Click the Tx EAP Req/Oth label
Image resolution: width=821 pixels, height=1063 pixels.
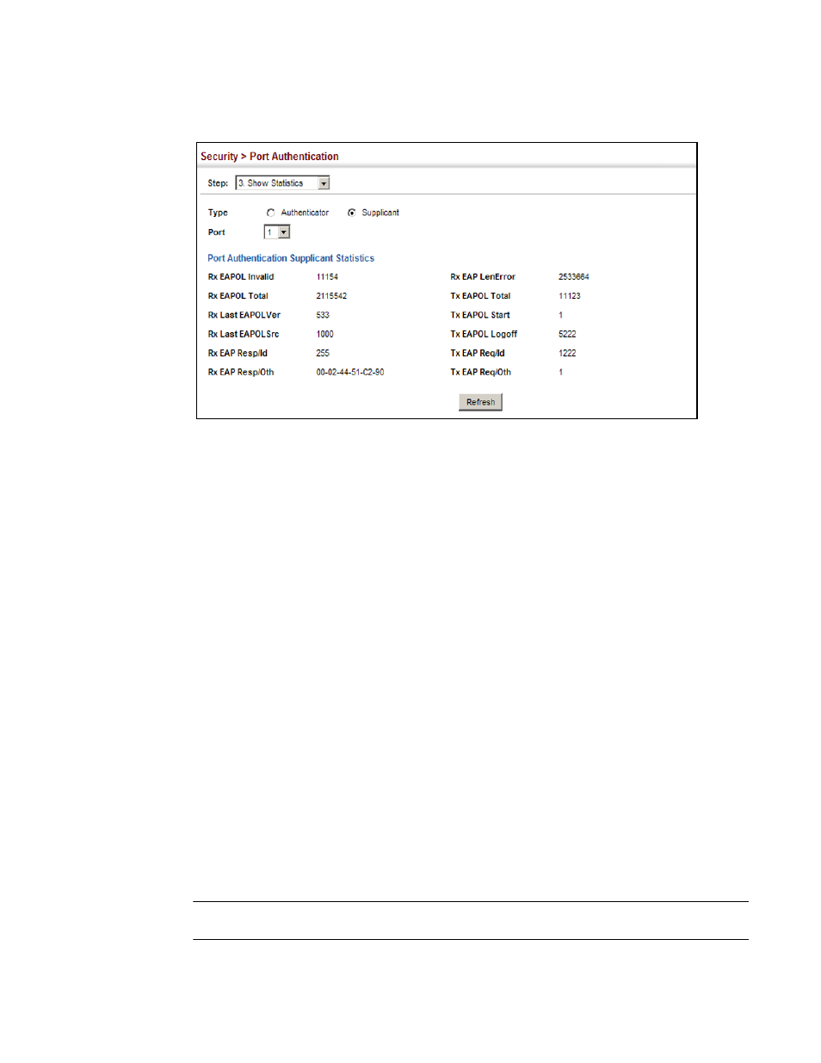(481, 373)
